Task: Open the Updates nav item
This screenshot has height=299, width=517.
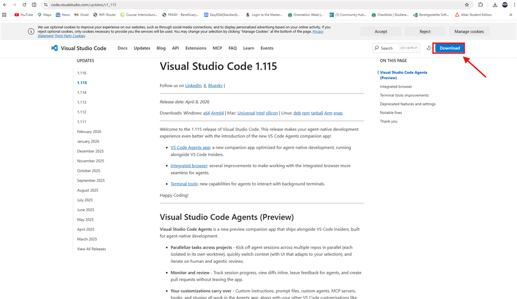Action: pyautogui.click(x=142, y=48)
